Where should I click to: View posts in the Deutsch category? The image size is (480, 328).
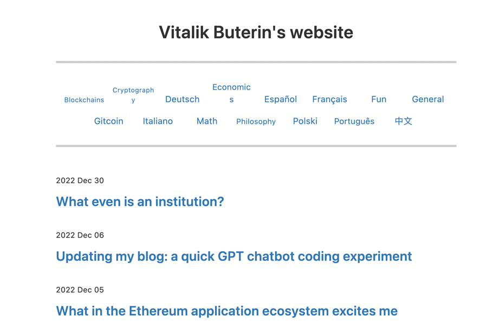click(x=182, y=99)
